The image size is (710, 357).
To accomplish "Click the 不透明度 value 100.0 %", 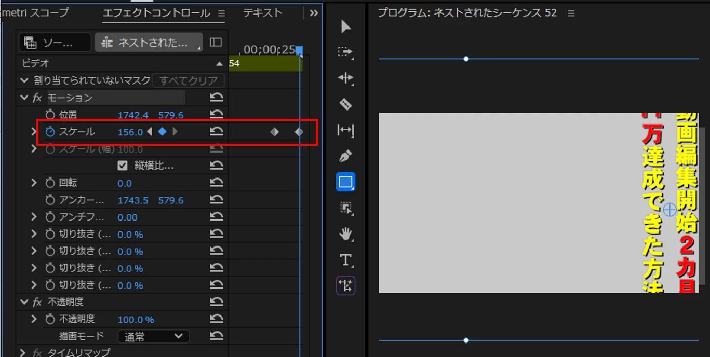I will point(136,320).
